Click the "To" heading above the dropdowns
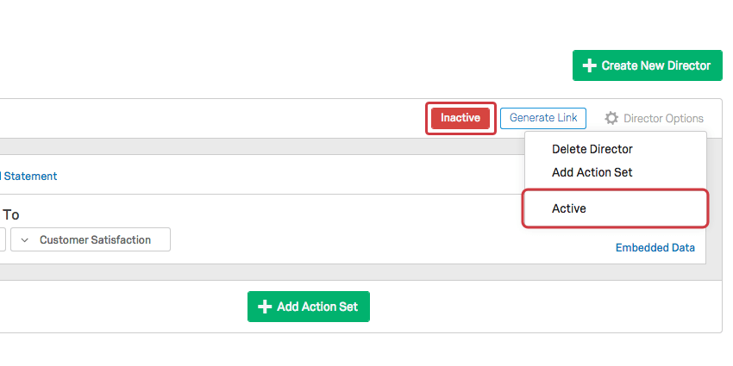The height and width of the screenshot is (366, 733). click(11, 214)
